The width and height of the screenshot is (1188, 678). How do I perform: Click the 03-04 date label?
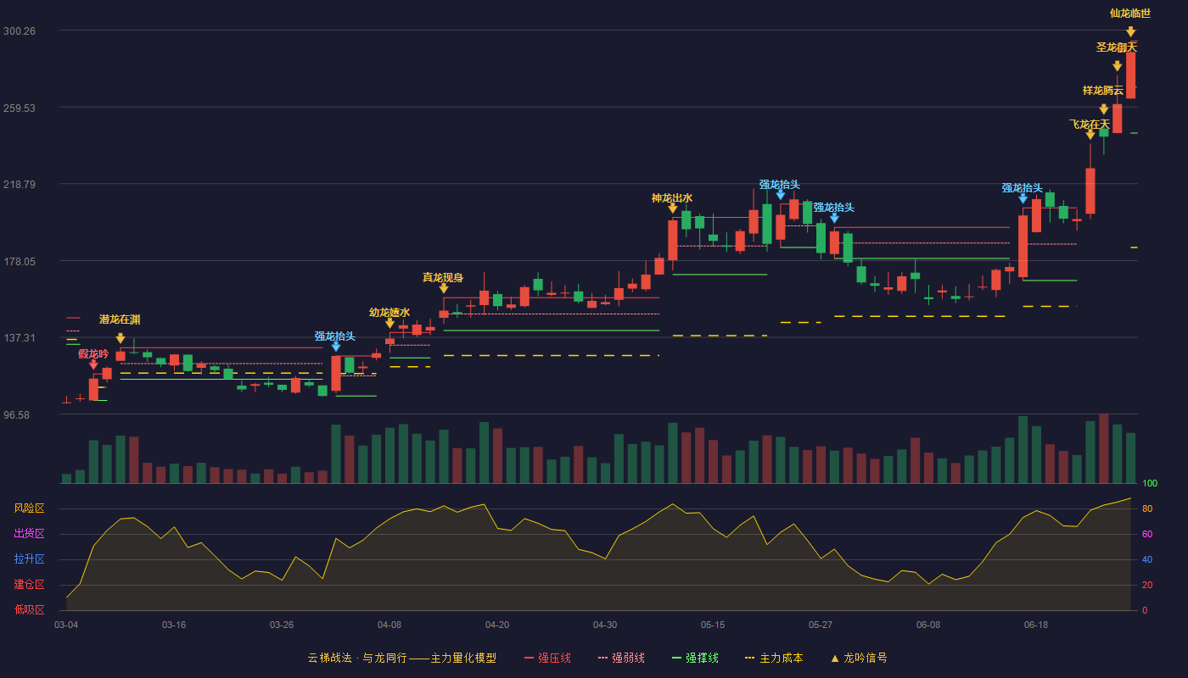point(66,625)
